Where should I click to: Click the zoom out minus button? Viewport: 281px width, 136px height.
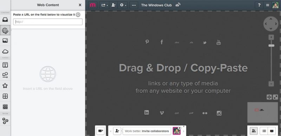[271, 84]
